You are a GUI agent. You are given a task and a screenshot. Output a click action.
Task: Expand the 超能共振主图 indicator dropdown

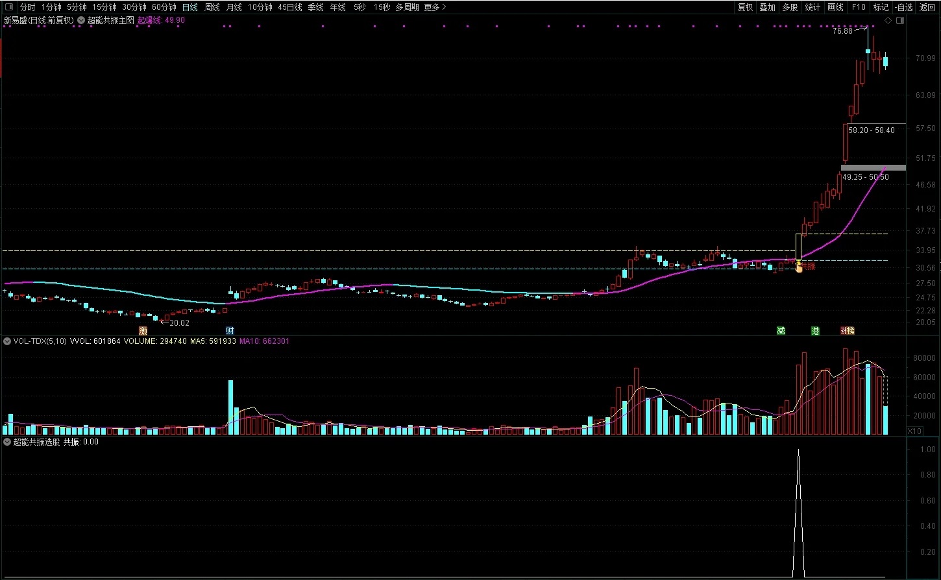pos(81,20)
